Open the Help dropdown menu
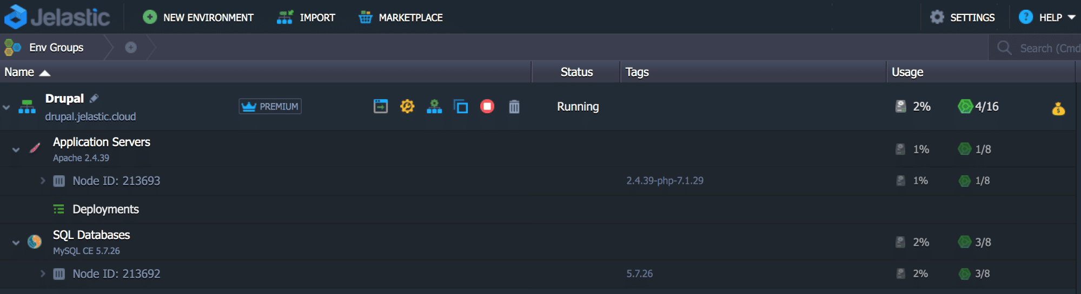1081x294 pixels. point(1047,17)
